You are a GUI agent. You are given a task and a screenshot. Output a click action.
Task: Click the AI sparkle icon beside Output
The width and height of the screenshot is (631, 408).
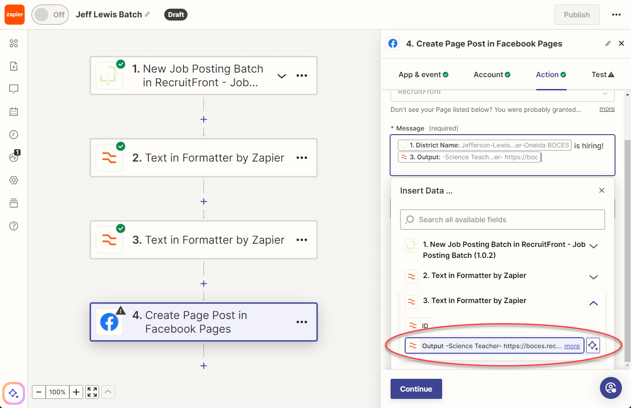point(593,346)
